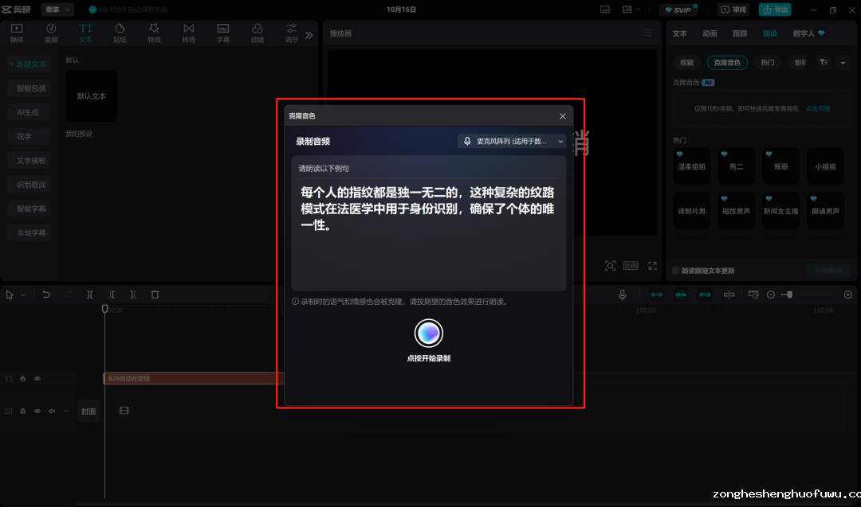861x507 pixels.
Task: Open the 调节 adjustment panel
Action: point(292,33)
